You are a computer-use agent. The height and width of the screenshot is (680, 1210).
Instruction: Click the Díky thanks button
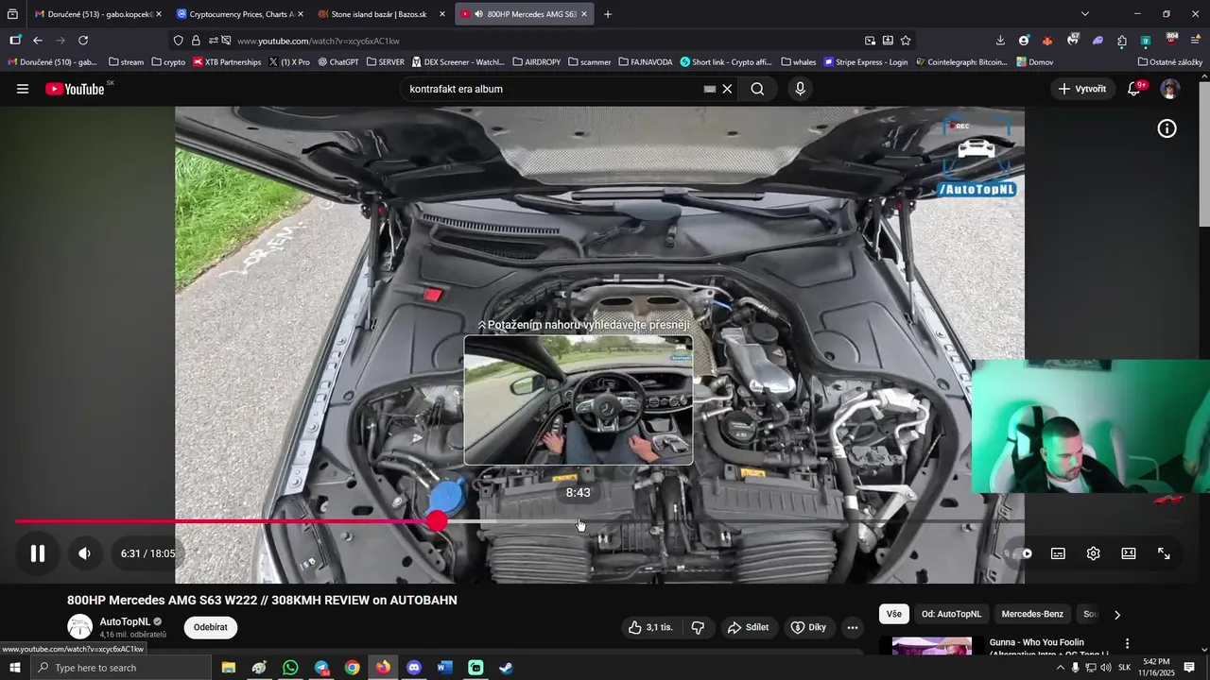(808, 627)
